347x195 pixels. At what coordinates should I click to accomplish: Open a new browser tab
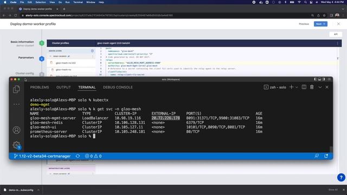64,9
